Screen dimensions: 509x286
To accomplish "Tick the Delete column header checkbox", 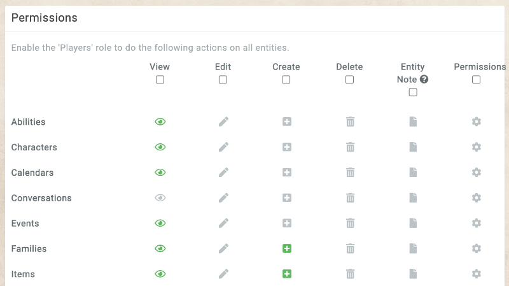I will [x=349, y=80].
